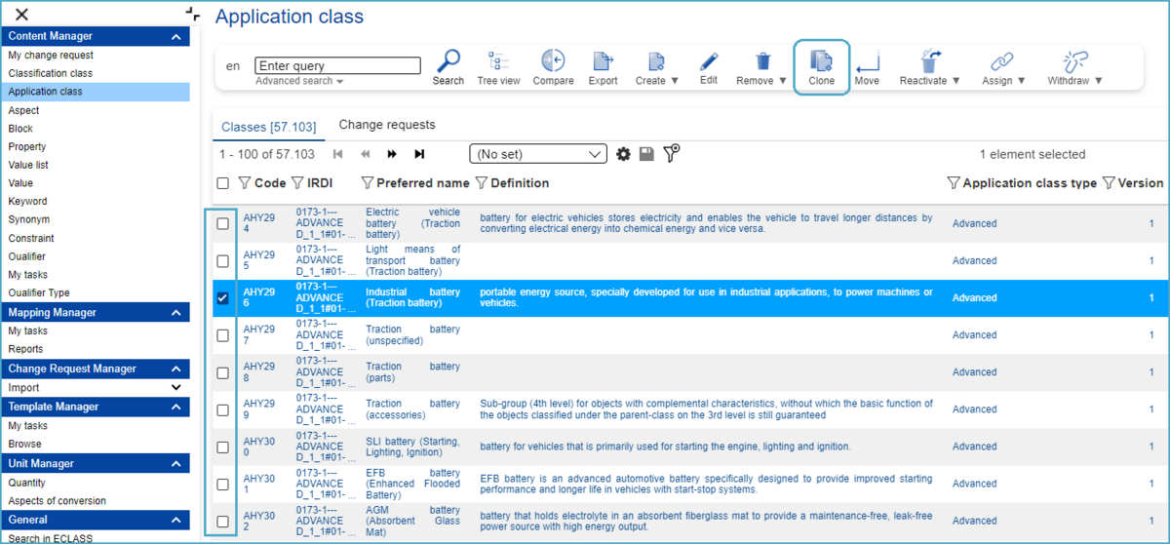Clone the selected application class

coord(821,61)
